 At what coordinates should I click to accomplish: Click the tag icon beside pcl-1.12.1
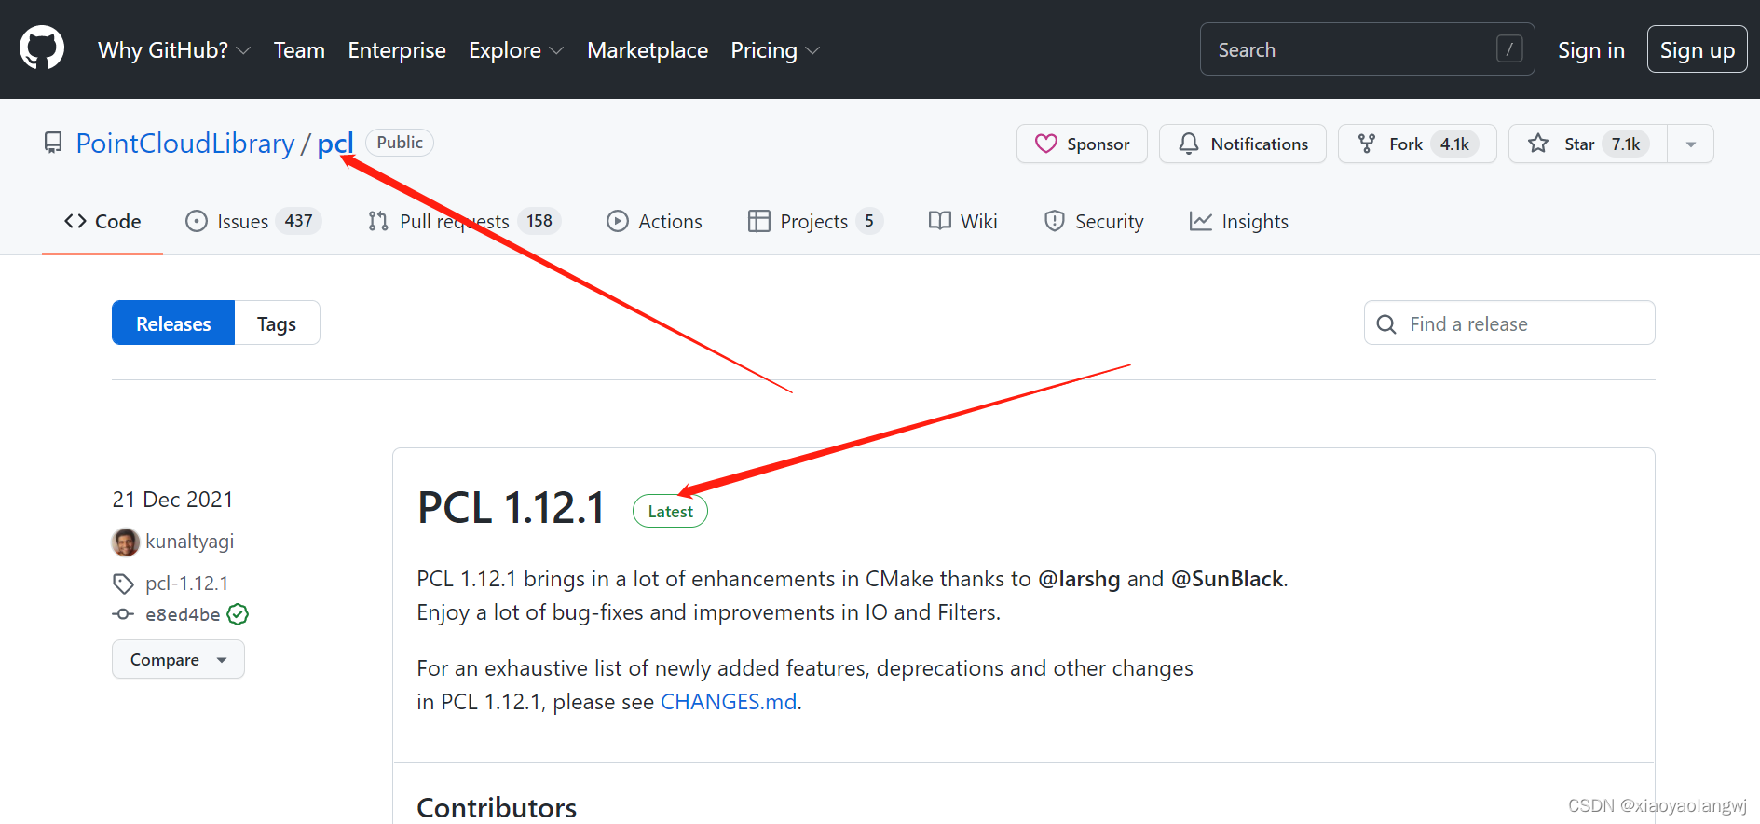click(123, 584)
